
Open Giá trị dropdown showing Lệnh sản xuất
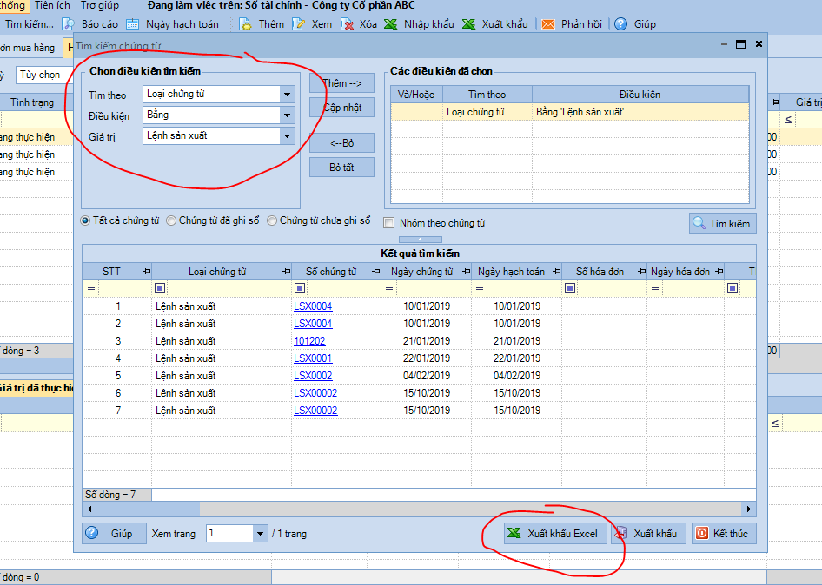tap(288, 136)
